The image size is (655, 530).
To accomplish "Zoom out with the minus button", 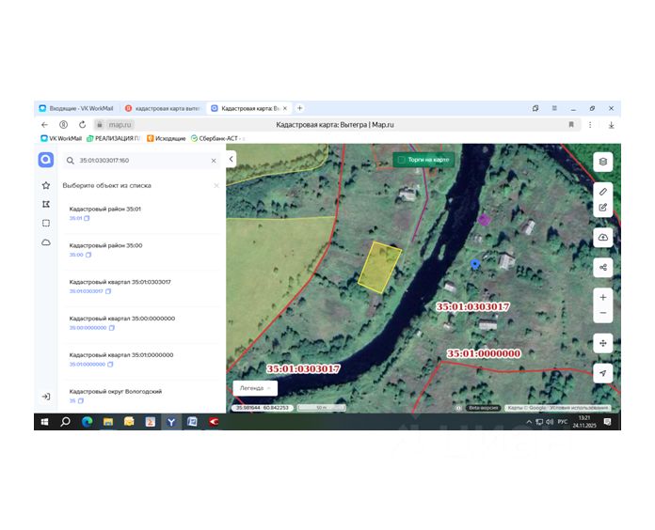I will coord(603,313).
